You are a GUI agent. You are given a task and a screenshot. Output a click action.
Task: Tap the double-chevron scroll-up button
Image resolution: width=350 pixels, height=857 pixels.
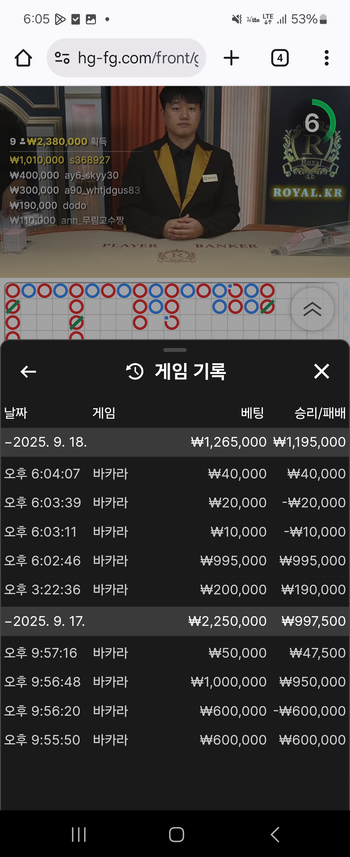pyautogui.click(x=312, y=309)
